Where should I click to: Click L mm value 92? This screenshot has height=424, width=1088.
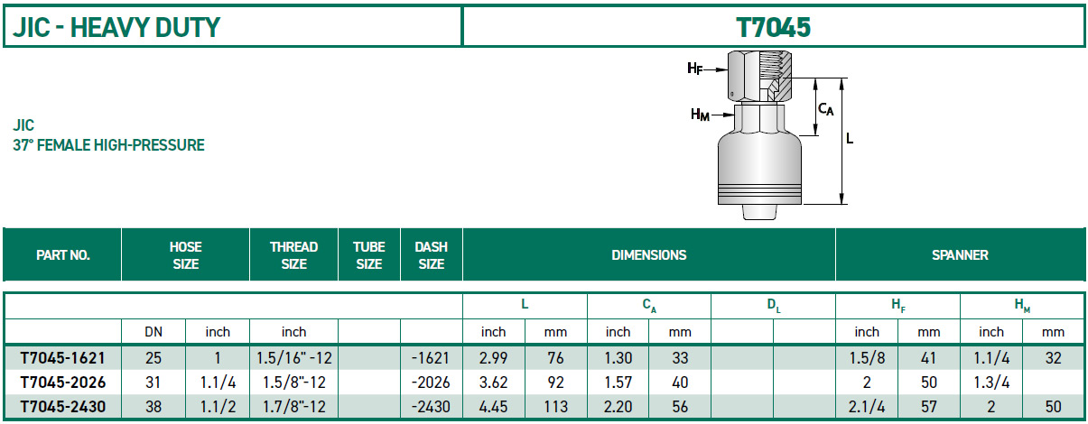[555, 382]
